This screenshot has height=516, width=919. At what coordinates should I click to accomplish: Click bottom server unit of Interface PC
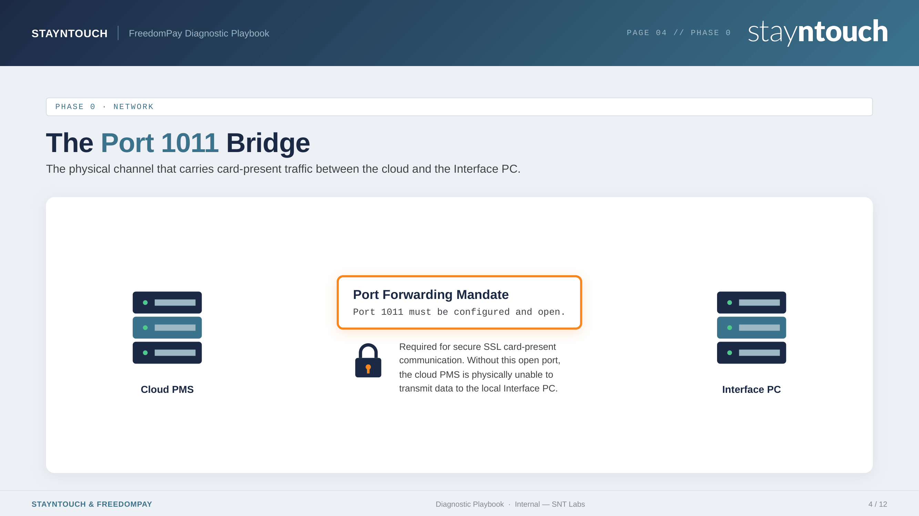pyautogui.click(x=751, y=353)
